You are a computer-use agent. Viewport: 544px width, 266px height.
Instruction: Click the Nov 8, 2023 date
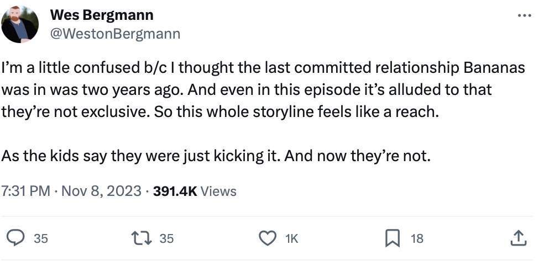102,191
